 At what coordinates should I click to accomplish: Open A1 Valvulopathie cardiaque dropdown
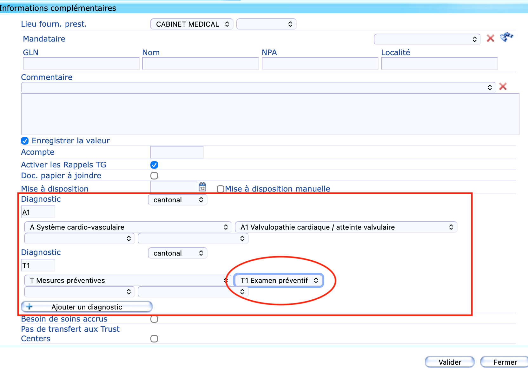346,227
